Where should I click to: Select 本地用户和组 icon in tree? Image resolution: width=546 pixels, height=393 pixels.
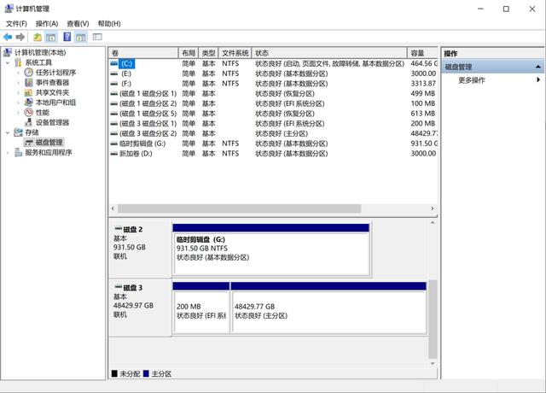coord(28,103)
